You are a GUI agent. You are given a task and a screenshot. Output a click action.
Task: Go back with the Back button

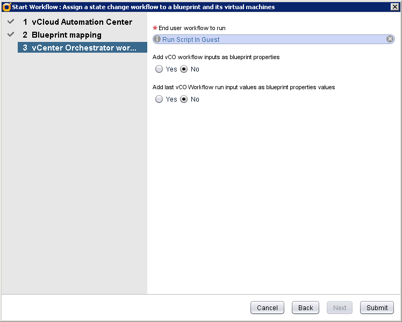pyautogui.click(x=305, y=307)
